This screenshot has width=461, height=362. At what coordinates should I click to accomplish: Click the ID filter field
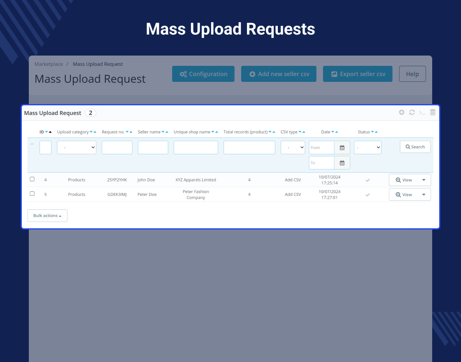(46, 148)
